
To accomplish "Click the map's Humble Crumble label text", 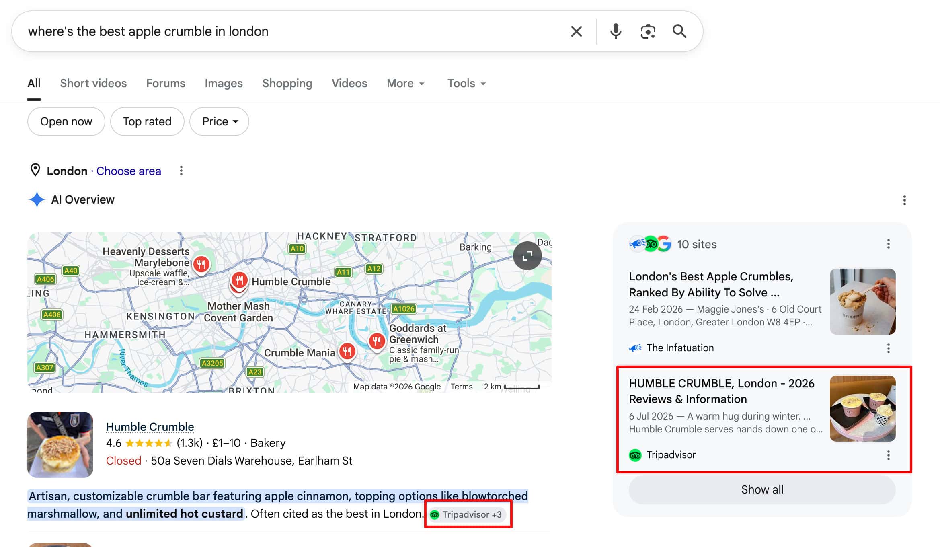I will 291,282.
